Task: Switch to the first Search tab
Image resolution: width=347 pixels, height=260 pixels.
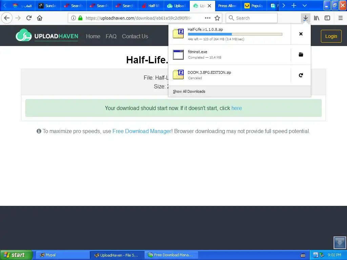Action: [74, 6]
